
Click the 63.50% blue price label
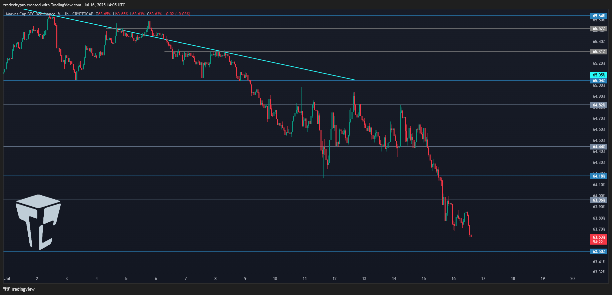pos(599,252)
